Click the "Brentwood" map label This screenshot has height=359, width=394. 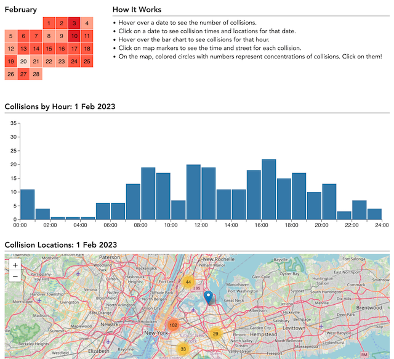[369, 308]
